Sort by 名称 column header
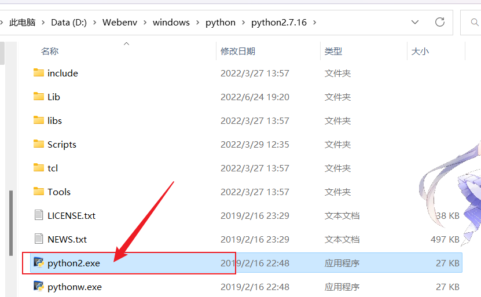The width and height of the screenshot is (481, 297). (49, 52)
